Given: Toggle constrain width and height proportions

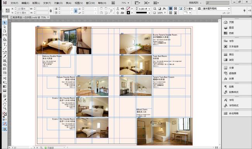Looking at the screenshot, I should point(51,10).
